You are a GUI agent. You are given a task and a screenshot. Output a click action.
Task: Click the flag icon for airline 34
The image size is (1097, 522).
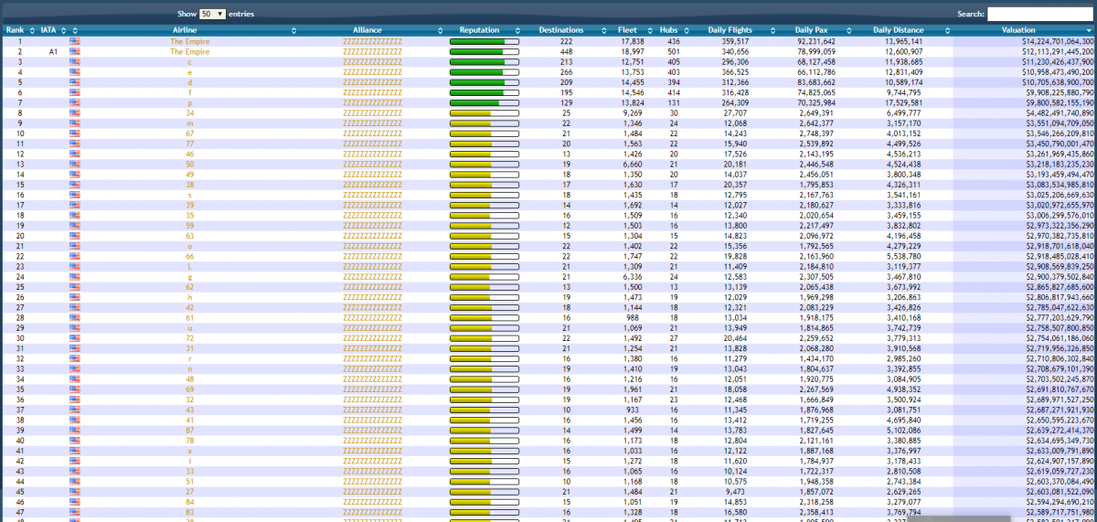(74, 112)
